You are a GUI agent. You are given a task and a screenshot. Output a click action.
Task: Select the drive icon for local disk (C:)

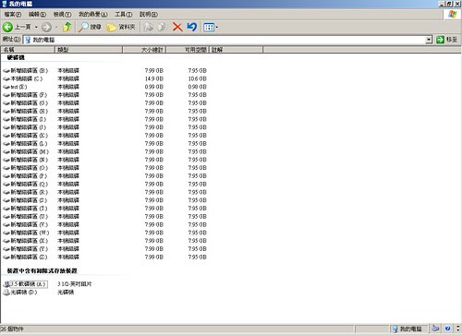pos(6,78)
